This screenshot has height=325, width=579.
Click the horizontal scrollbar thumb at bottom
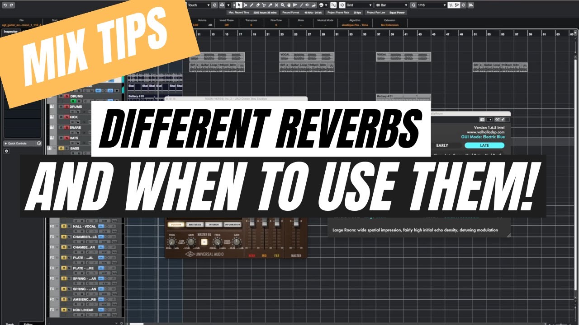click(137, 323)
